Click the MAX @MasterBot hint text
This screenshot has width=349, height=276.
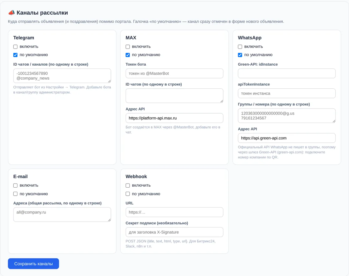(173, 129)
